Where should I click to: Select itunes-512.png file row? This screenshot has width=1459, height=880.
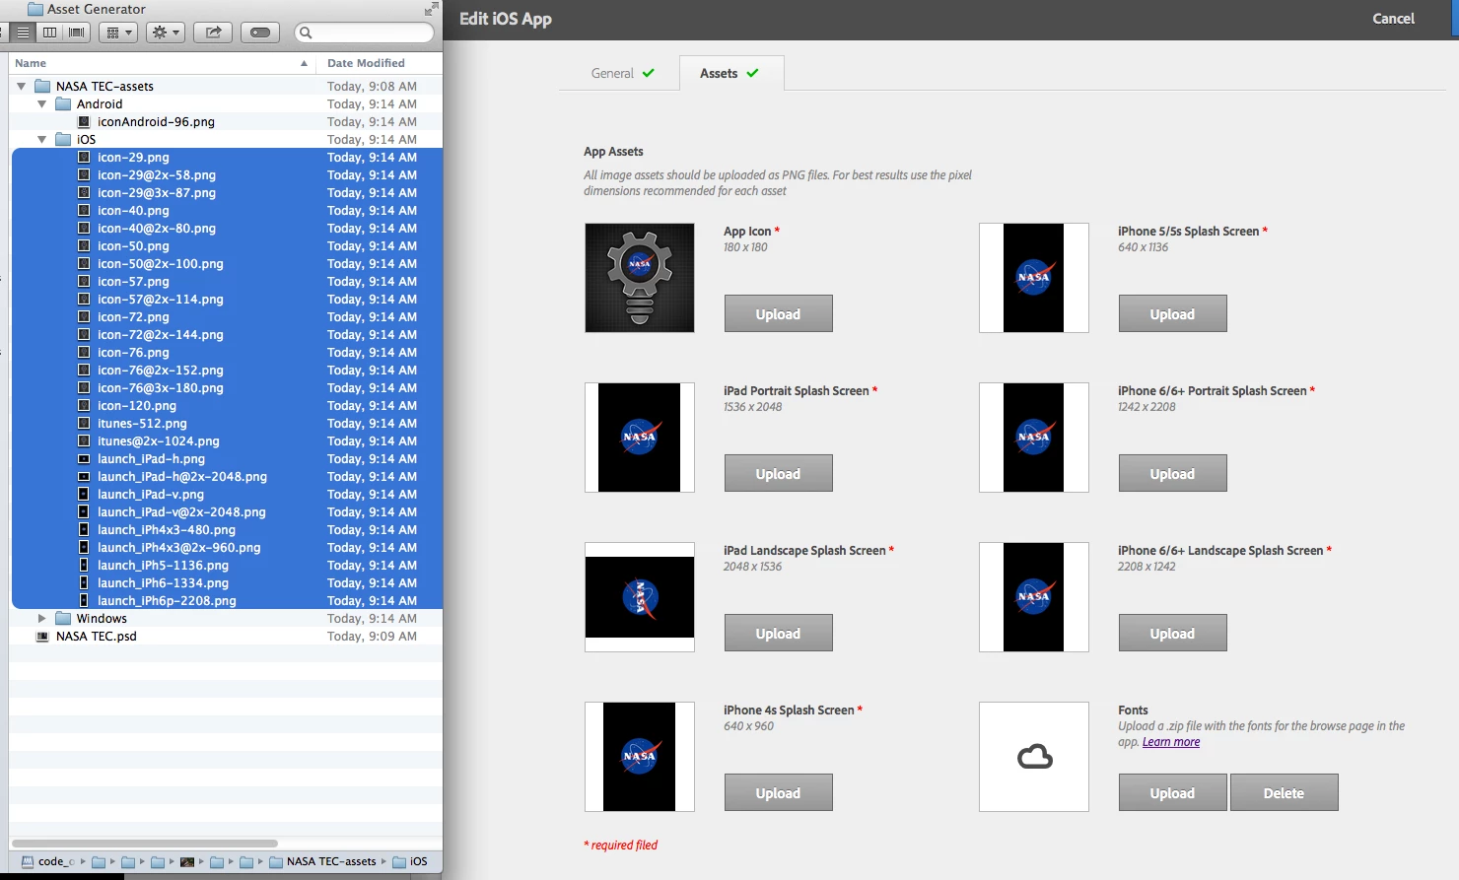point(227,423)
